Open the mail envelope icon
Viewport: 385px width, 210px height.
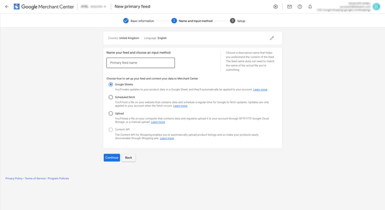pyautogui.click(x=289, y=7)
